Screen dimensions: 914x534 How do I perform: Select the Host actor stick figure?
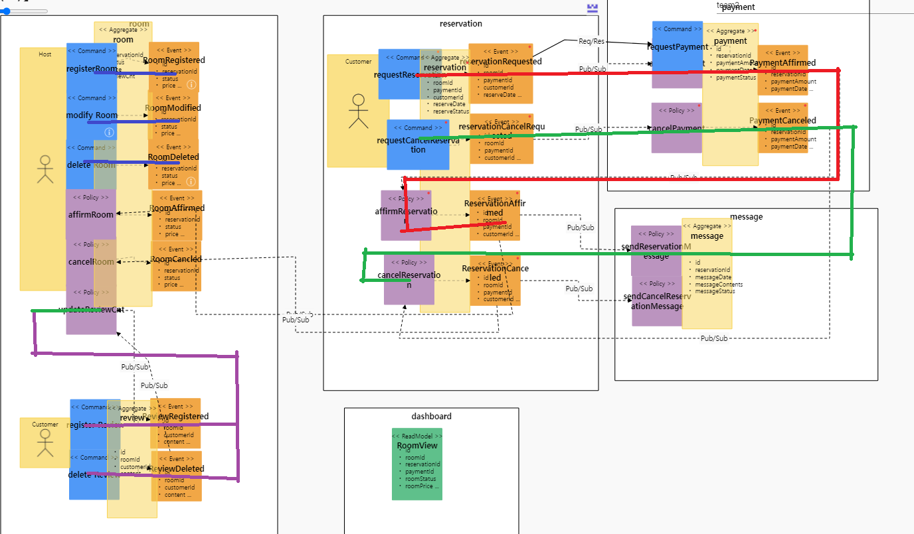(44, 169)
